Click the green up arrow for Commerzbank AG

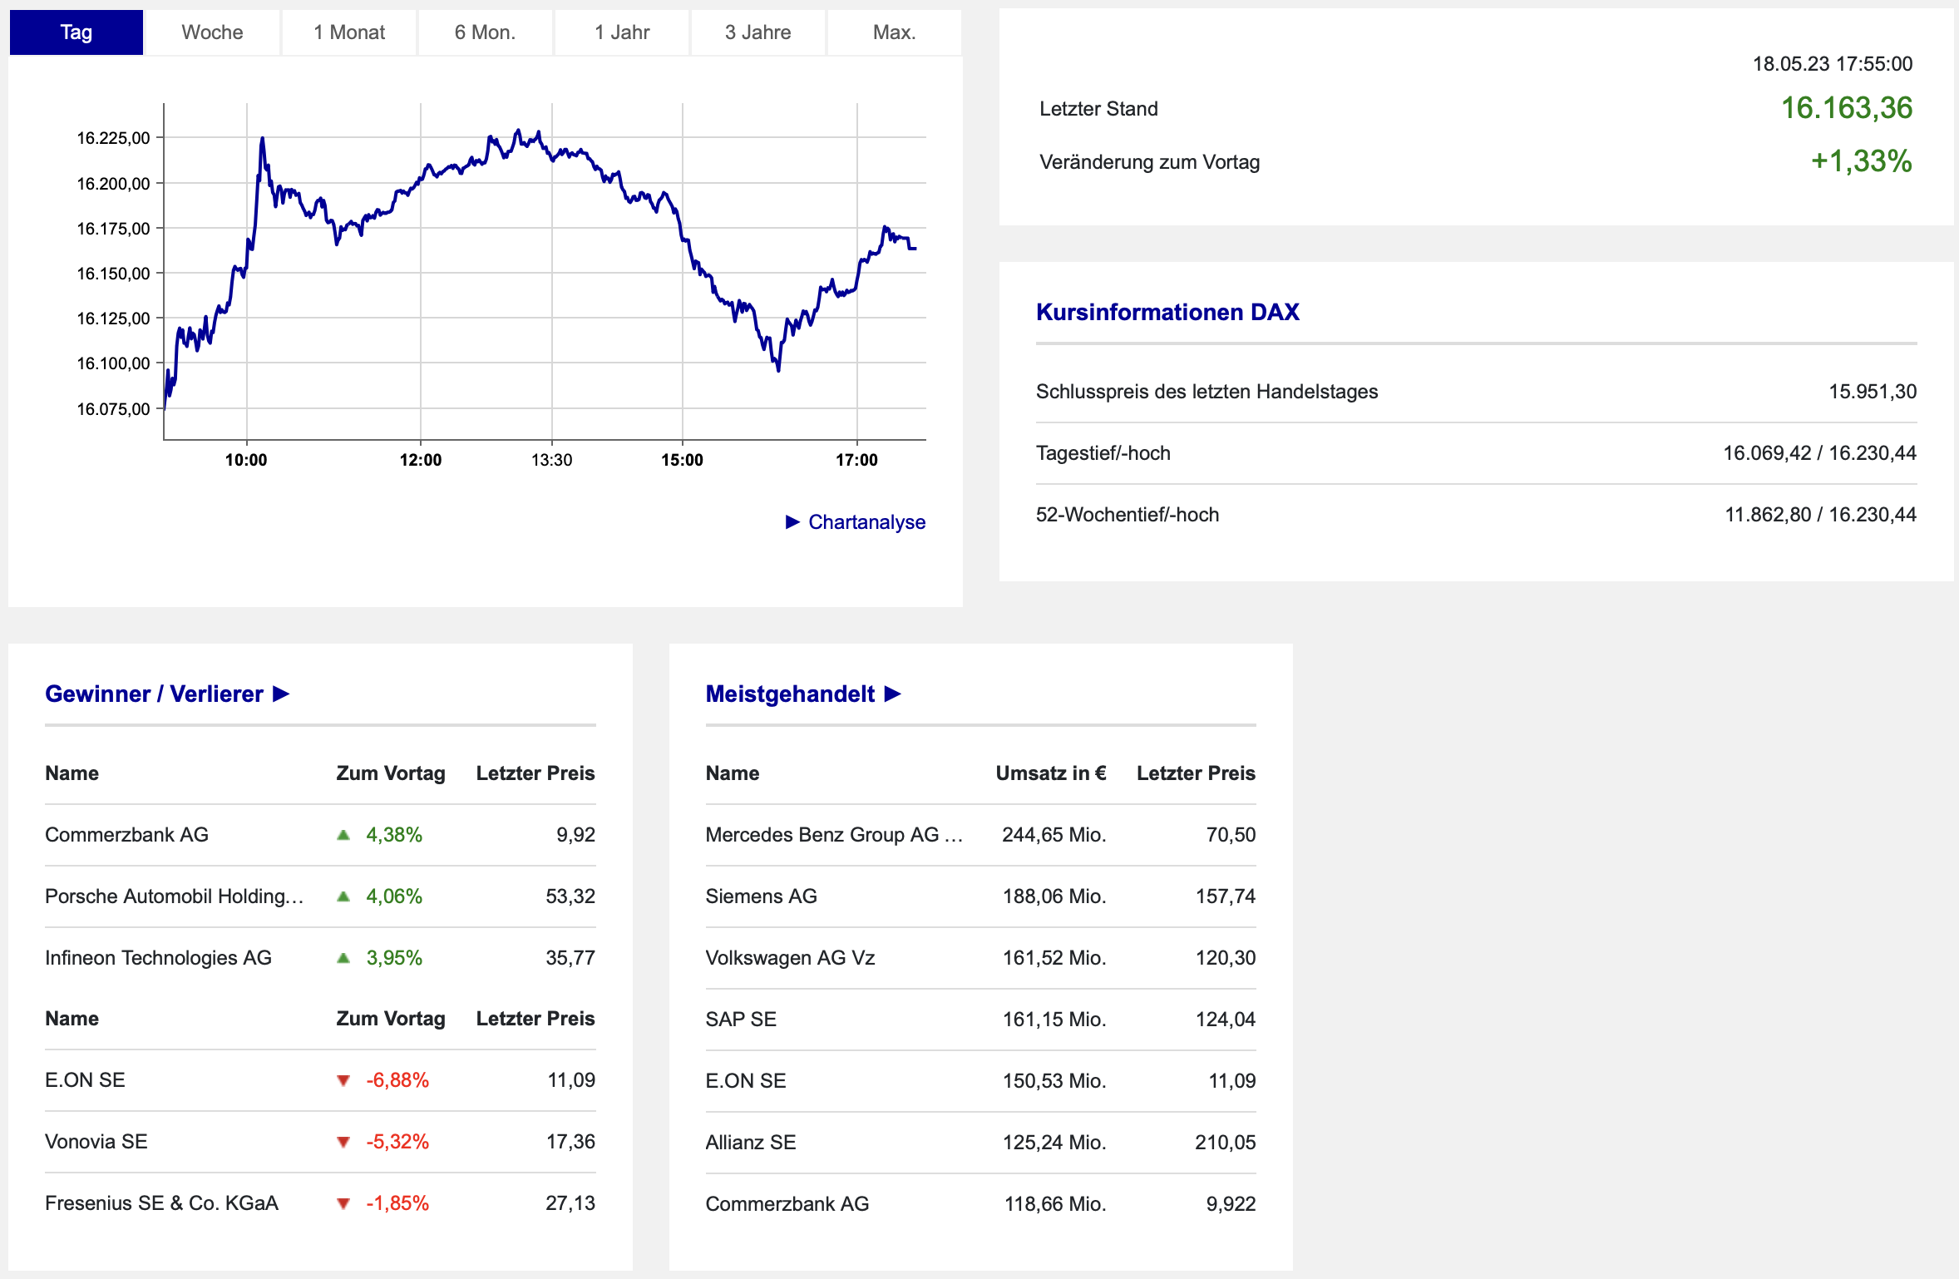343,835
